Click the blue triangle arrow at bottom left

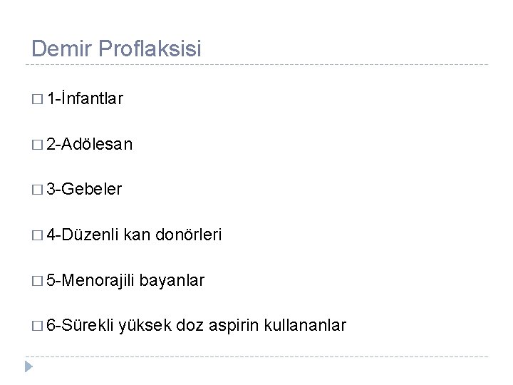(28, 366)
